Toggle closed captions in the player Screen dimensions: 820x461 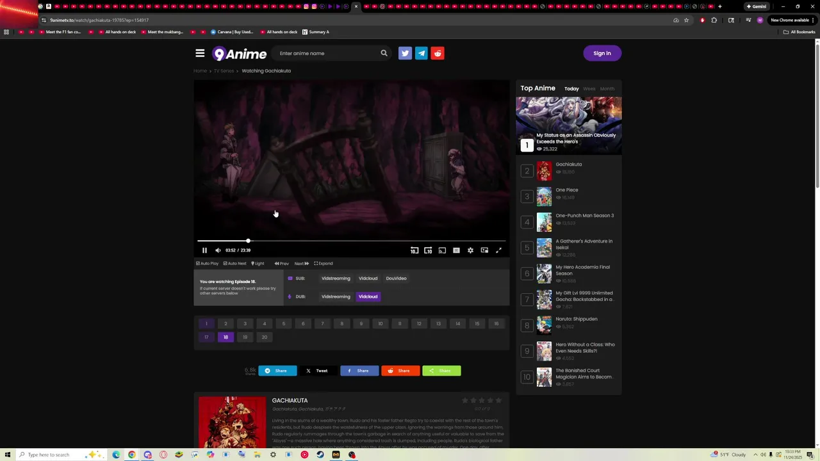point(456,250)
